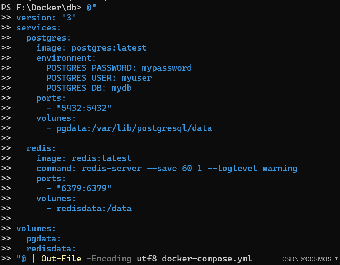This screenshot has width=340, height=265.
Task: Click the 'mypassword' value
Action: [x=167, y=68]
